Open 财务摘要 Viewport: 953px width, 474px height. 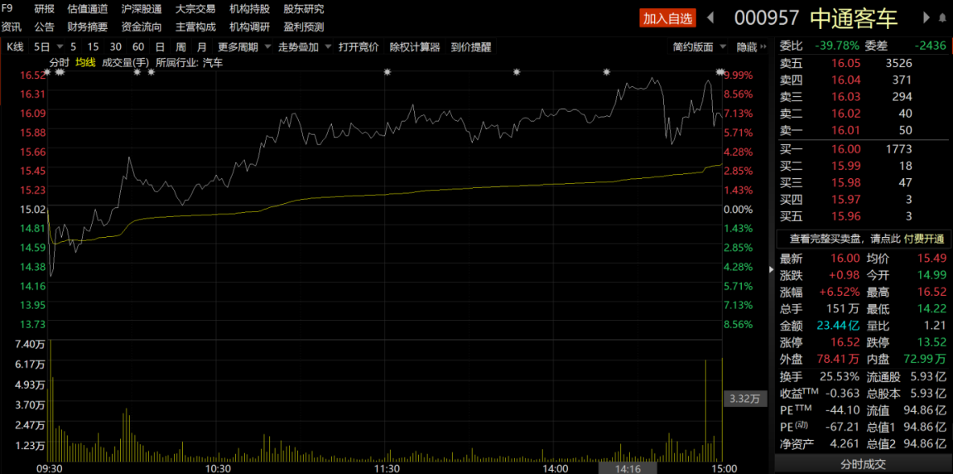click(x=88, y=27)
